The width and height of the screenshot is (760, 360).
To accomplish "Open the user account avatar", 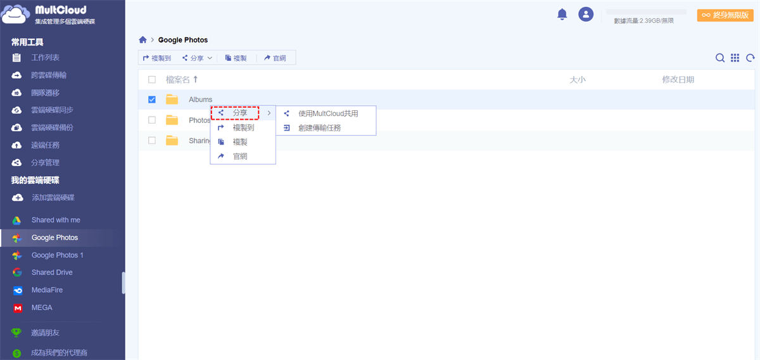I will [586, 14].
